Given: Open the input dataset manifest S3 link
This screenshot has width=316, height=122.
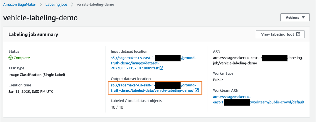Looking at the screenshot, I should point(135,63).
